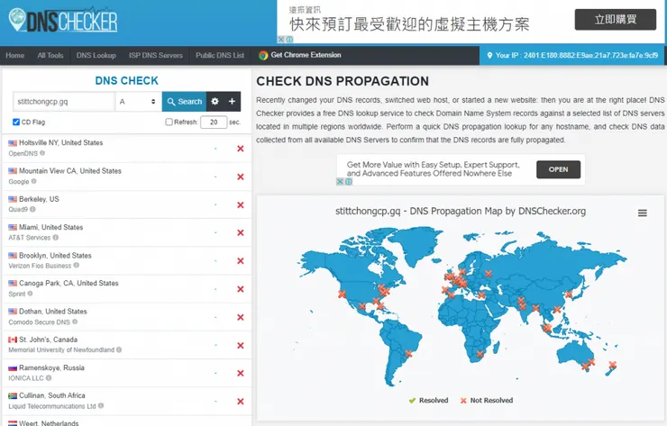
Task: Enable the Refresh checkbox
Action: click(x=169, y=122)
